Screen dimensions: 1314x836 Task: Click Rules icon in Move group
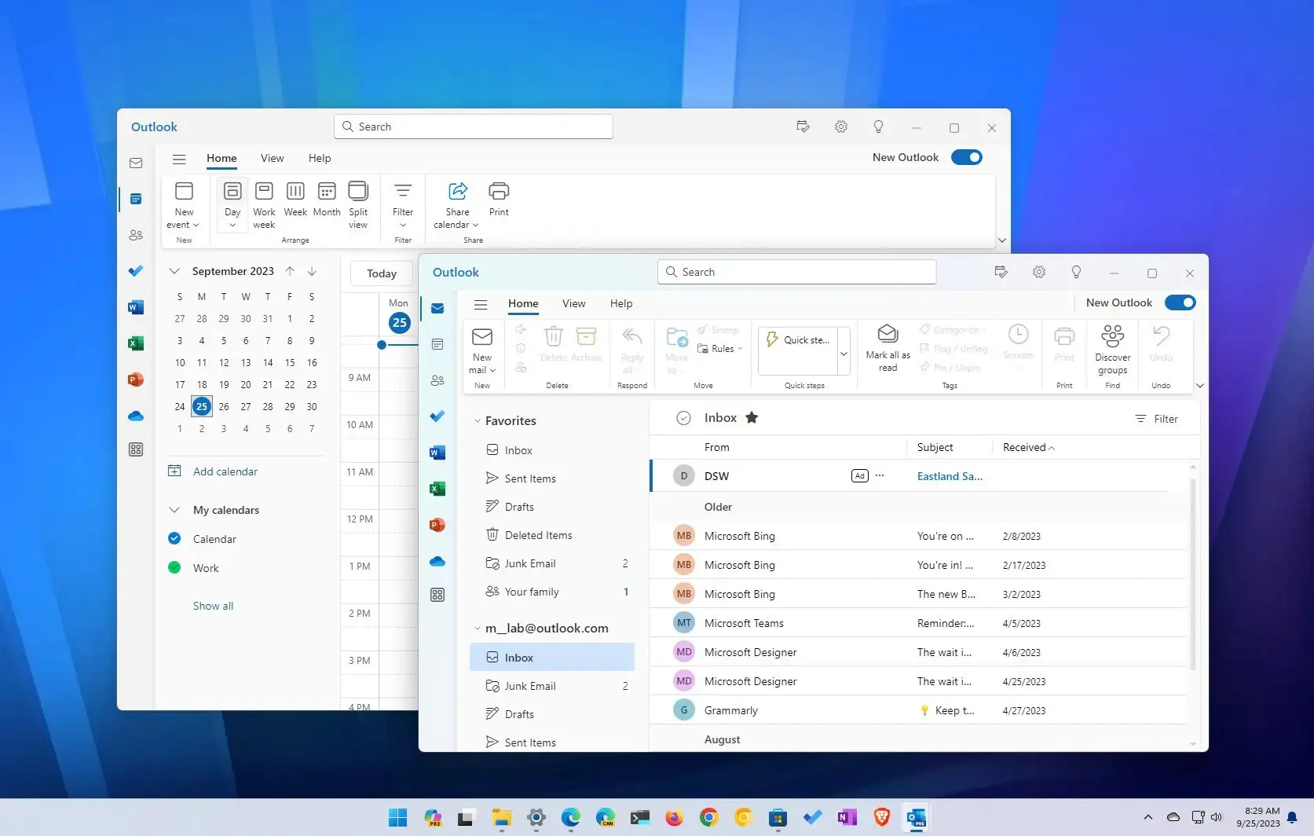pos(703,349)
